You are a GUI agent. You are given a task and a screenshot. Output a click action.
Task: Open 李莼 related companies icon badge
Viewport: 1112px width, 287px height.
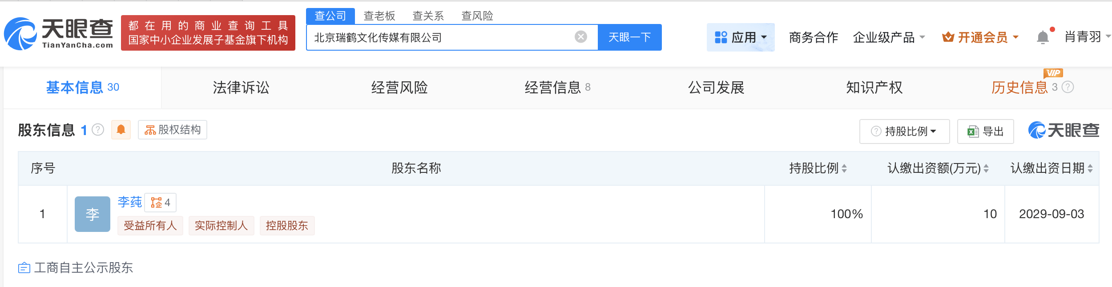161,203
